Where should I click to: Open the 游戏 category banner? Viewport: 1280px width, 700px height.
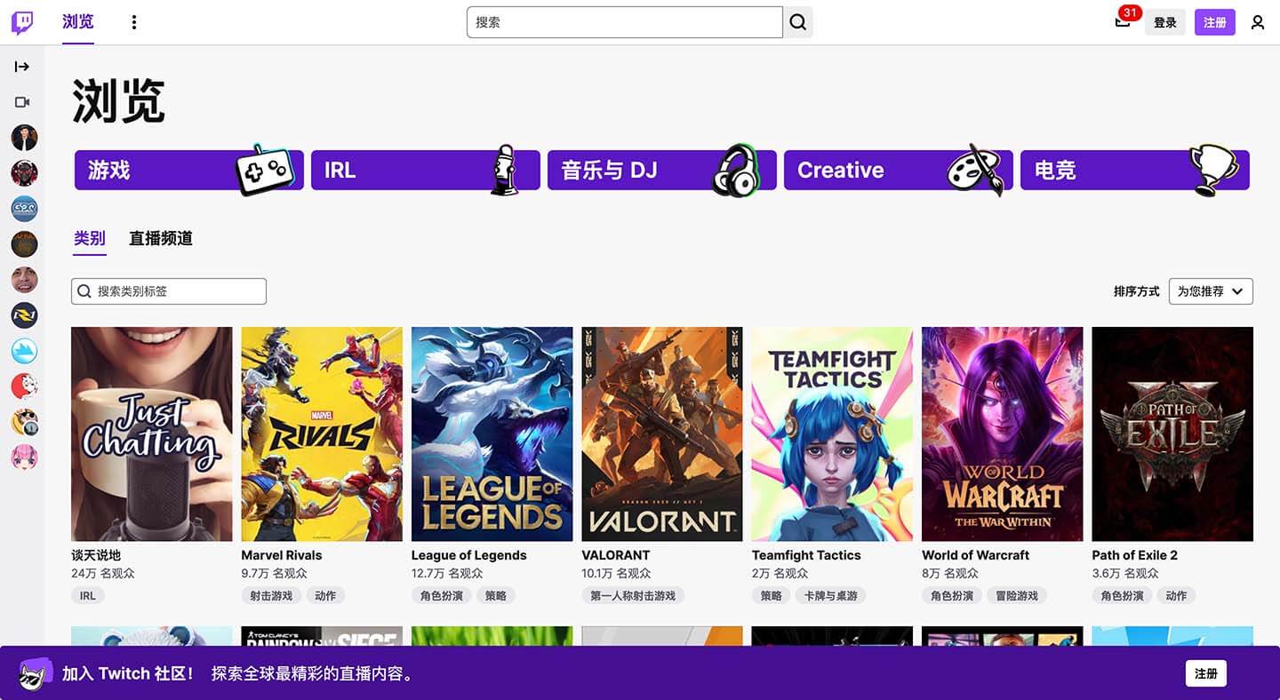189,170
